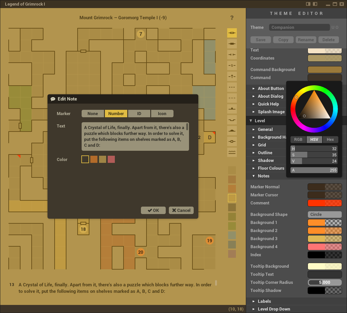
Task: Click the first title bar panel icon
Action: pyautogui.click(x=308, y=4)
